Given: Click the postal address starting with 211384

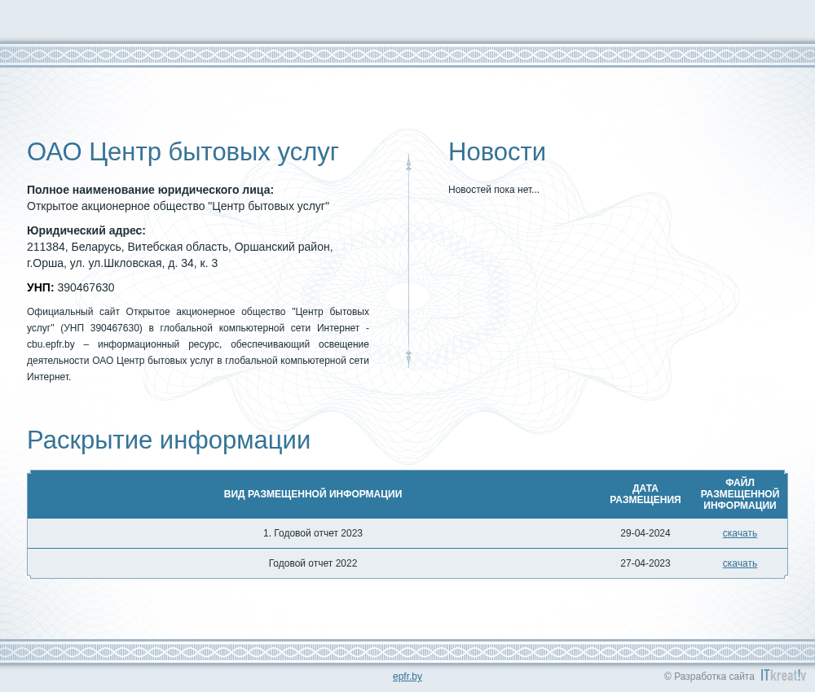Looking at the screenshot, I should (180, 255).
